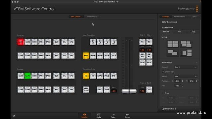This screenshot has width=212, height=119.
Task: Select DIP transition style
Action: pos(93,76)
